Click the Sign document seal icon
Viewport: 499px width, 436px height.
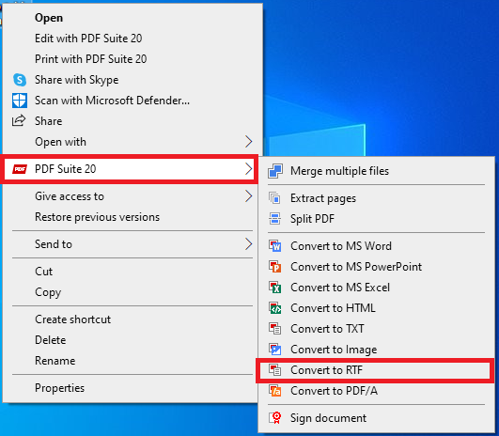pos(275,418)
